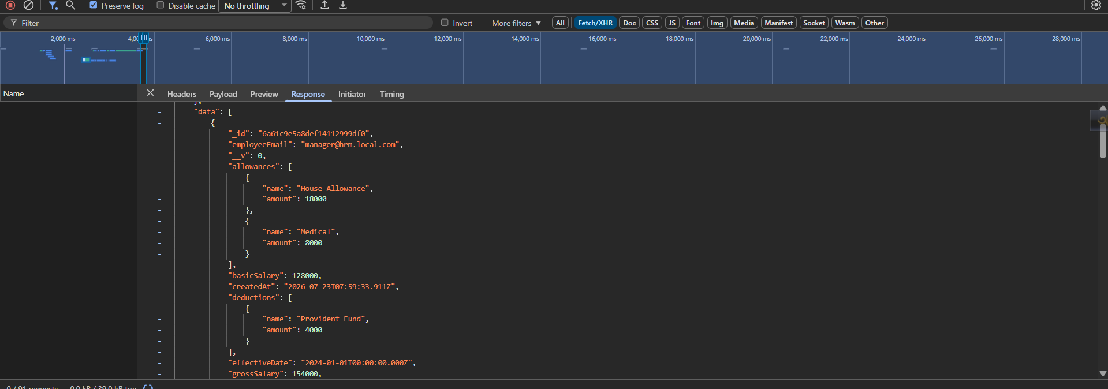Open the Timing tab
This screenshot has width=1108, height=389.
(x=392, y=94)
